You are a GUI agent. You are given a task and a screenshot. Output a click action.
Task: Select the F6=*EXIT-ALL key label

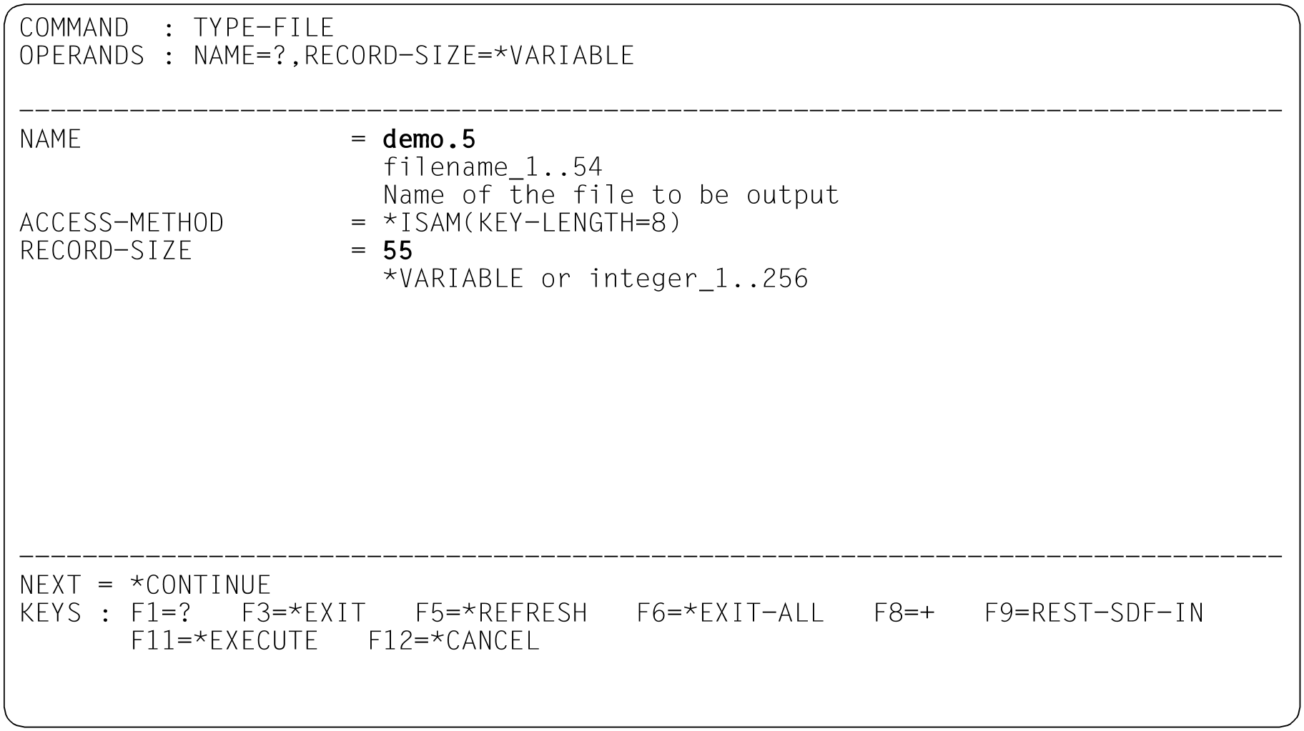(730, 613)
